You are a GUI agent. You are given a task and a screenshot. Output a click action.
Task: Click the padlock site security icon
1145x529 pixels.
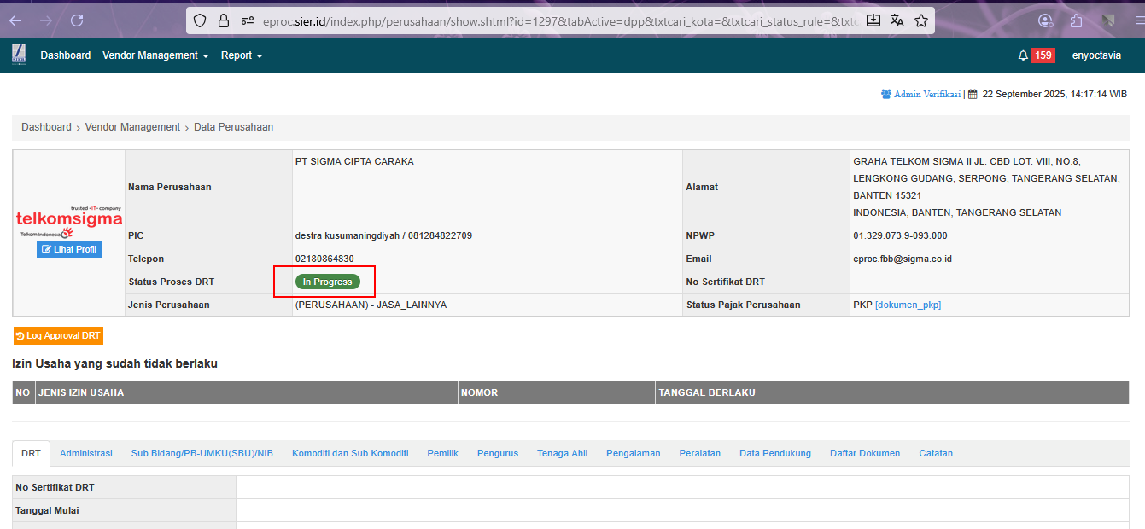click(x=224, y=20)
